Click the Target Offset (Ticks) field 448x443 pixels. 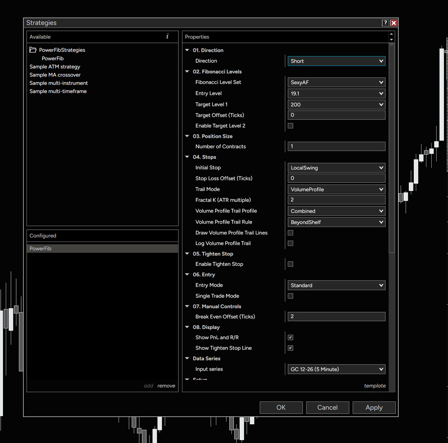[336, 115]
